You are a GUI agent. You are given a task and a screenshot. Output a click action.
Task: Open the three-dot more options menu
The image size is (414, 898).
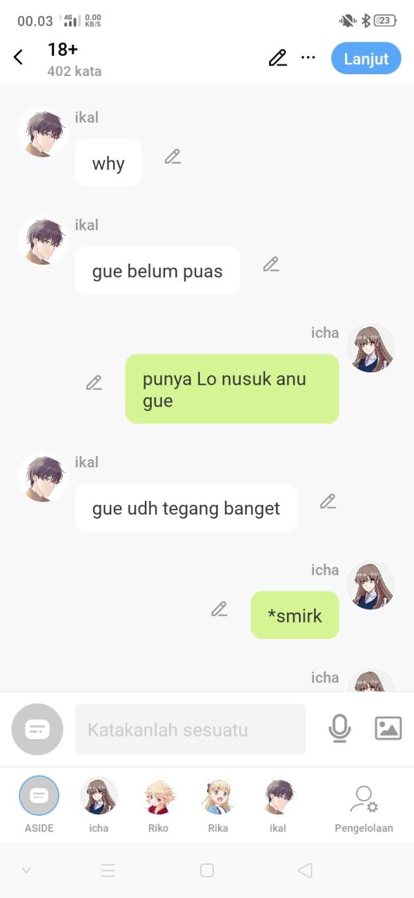click(308, 58)
